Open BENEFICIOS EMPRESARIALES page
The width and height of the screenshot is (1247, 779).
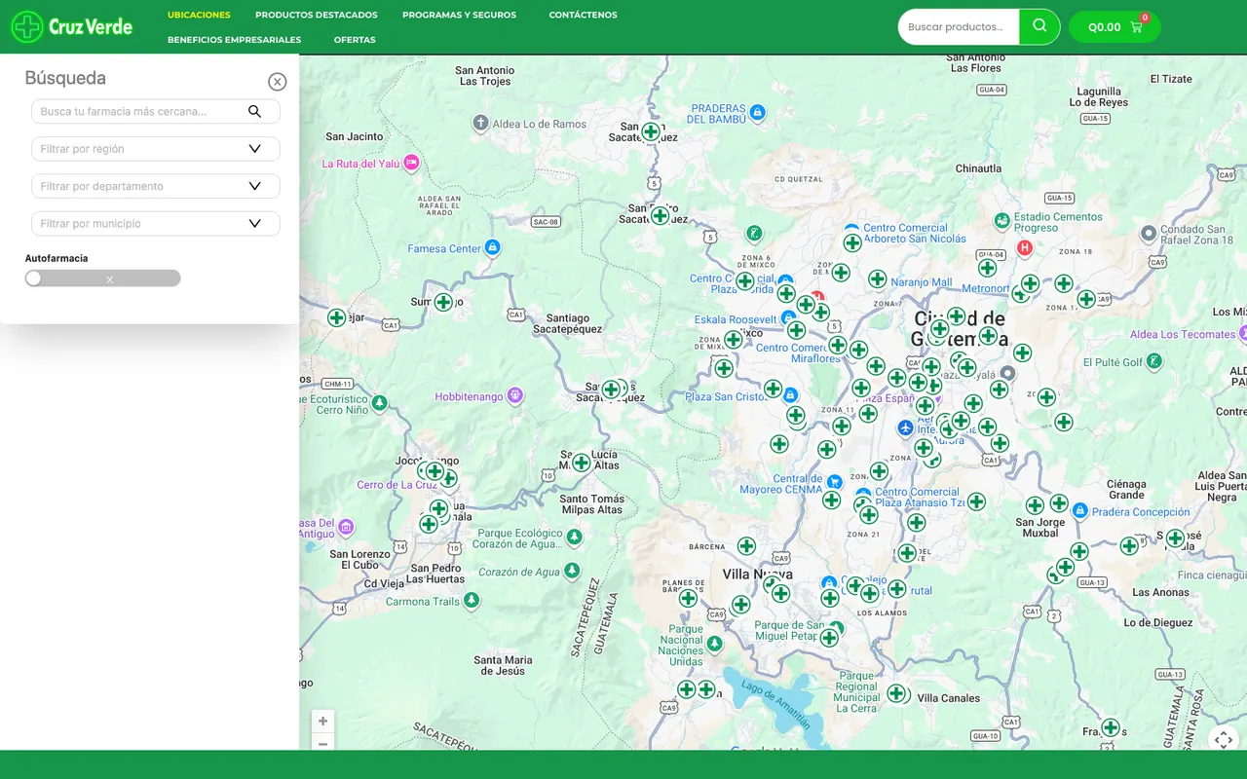point(234,40)
